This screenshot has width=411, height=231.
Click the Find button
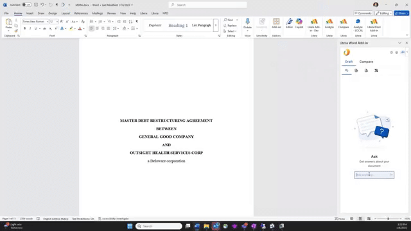(x=229, y=20)
